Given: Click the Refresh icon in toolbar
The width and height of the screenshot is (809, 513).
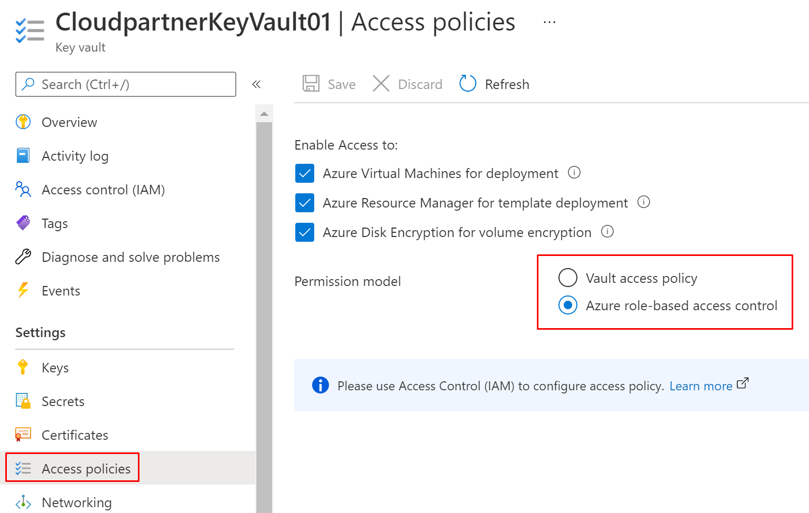Looking at the screenshot, I should coord(467,84).
